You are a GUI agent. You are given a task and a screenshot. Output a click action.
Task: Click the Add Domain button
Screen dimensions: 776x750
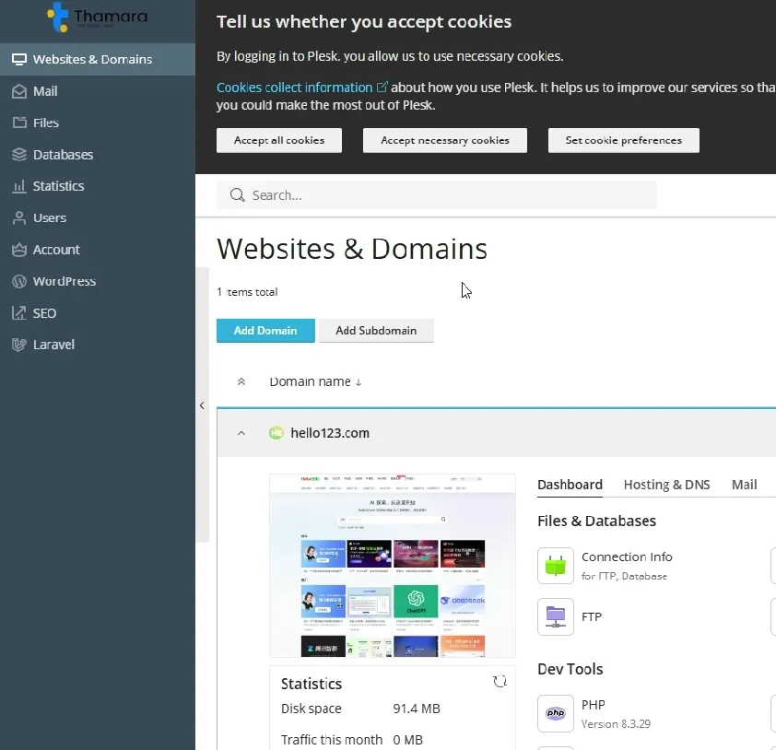(265, 331)
